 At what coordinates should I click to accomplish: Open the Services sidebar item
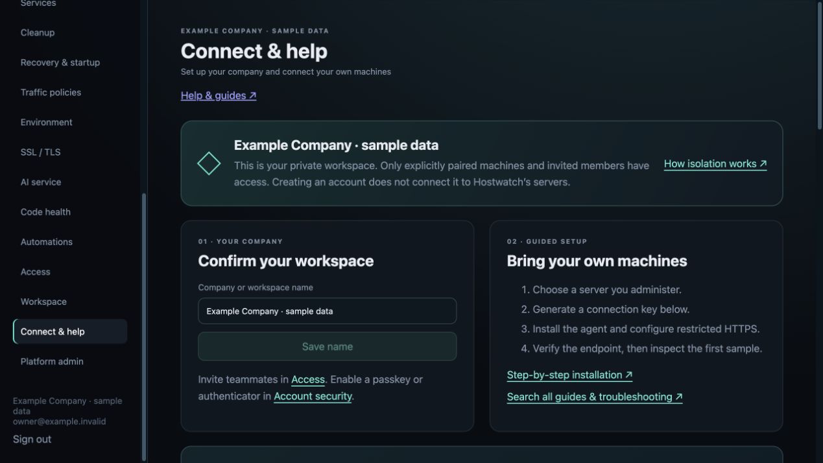coord(70,4)
